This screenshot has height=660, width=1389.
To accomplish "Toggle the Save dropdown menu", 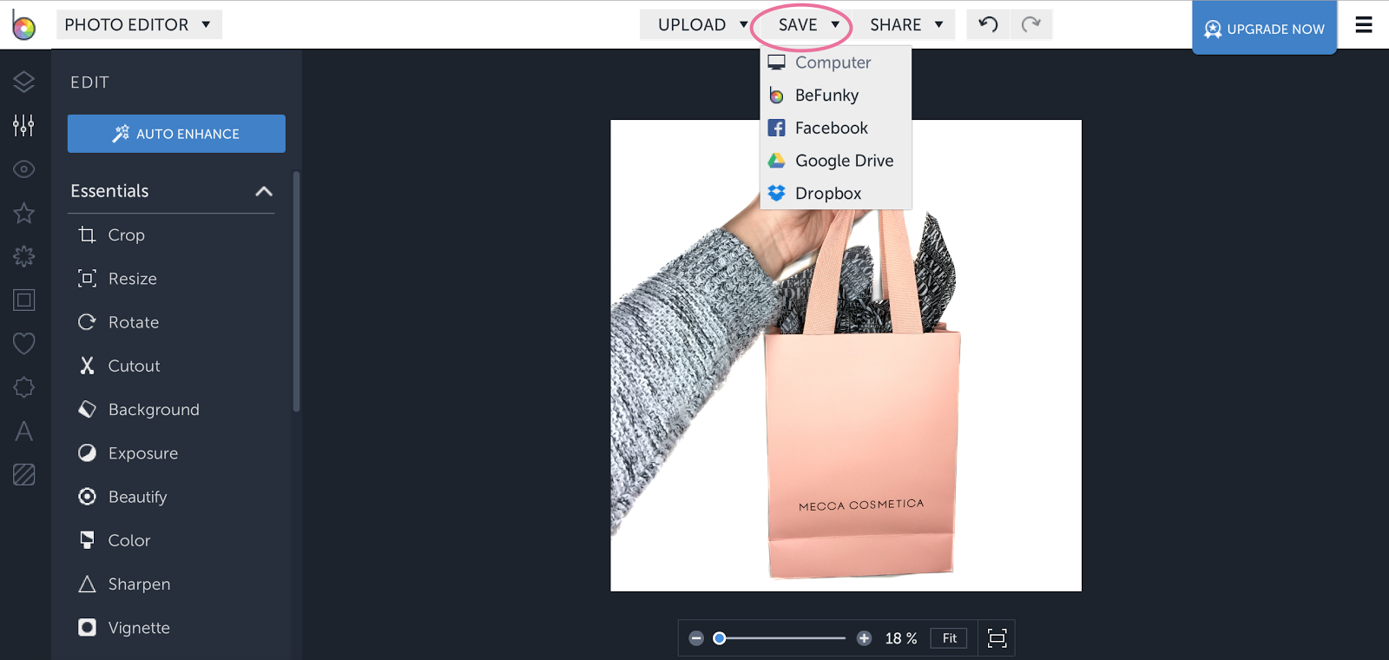I will 807,24.
